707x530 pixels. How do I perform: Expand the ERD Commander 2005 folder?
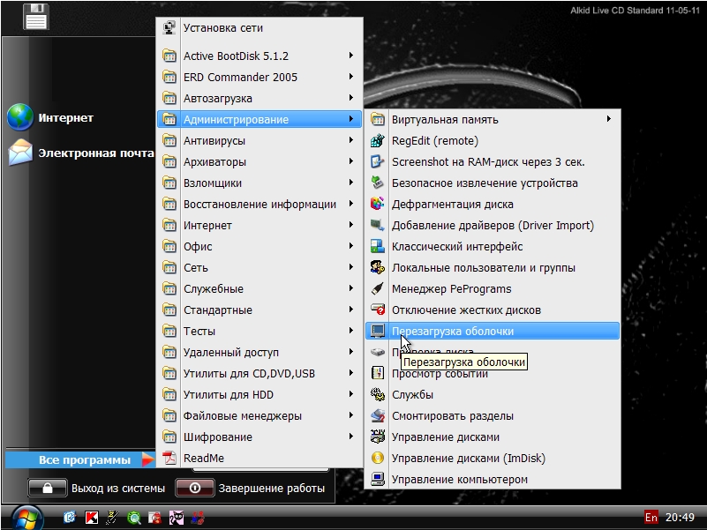pyautogui.click(x=259, y=77)
